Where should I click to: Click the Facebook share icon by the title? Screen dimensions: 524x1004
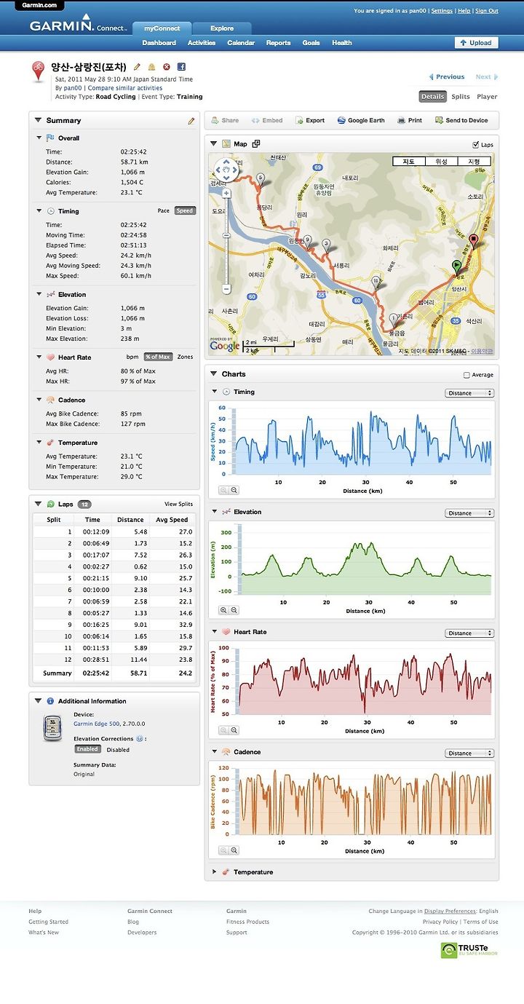pyautogui.click(x=181, y=67)
